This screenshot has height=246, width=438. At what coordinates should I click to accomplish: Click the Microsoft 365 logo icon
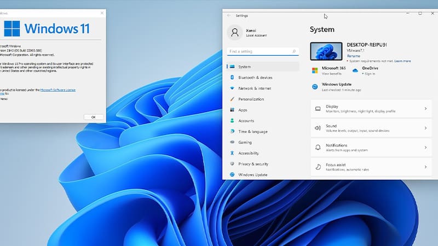(x=315, y=71)
